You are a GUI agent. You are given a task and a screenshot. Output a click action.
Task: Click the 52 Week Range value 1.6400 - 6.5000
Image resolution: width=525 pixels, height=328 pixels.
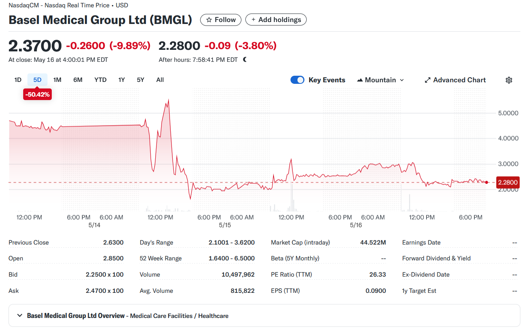pos(231,258)
